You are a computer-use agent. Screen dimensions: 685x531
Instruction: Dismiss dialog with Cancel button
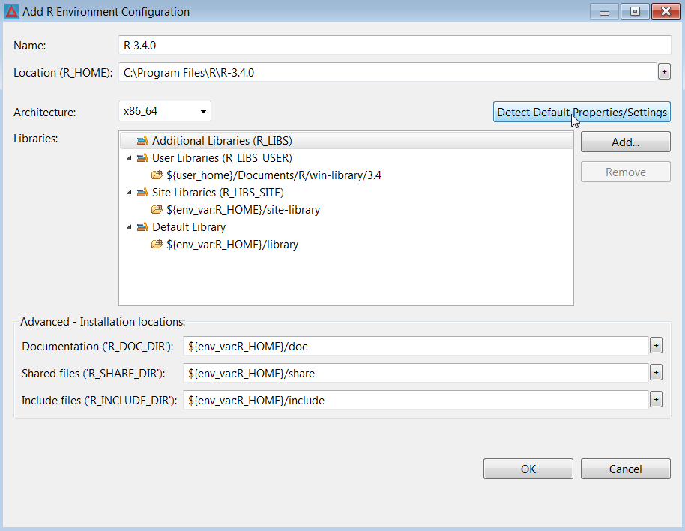625,469
